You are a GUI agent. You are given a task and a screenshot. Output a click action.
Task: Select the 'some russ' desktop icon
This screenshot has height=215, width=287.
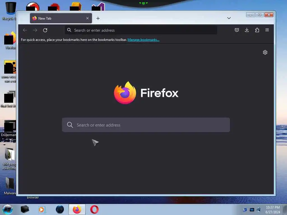coord(9,71)
